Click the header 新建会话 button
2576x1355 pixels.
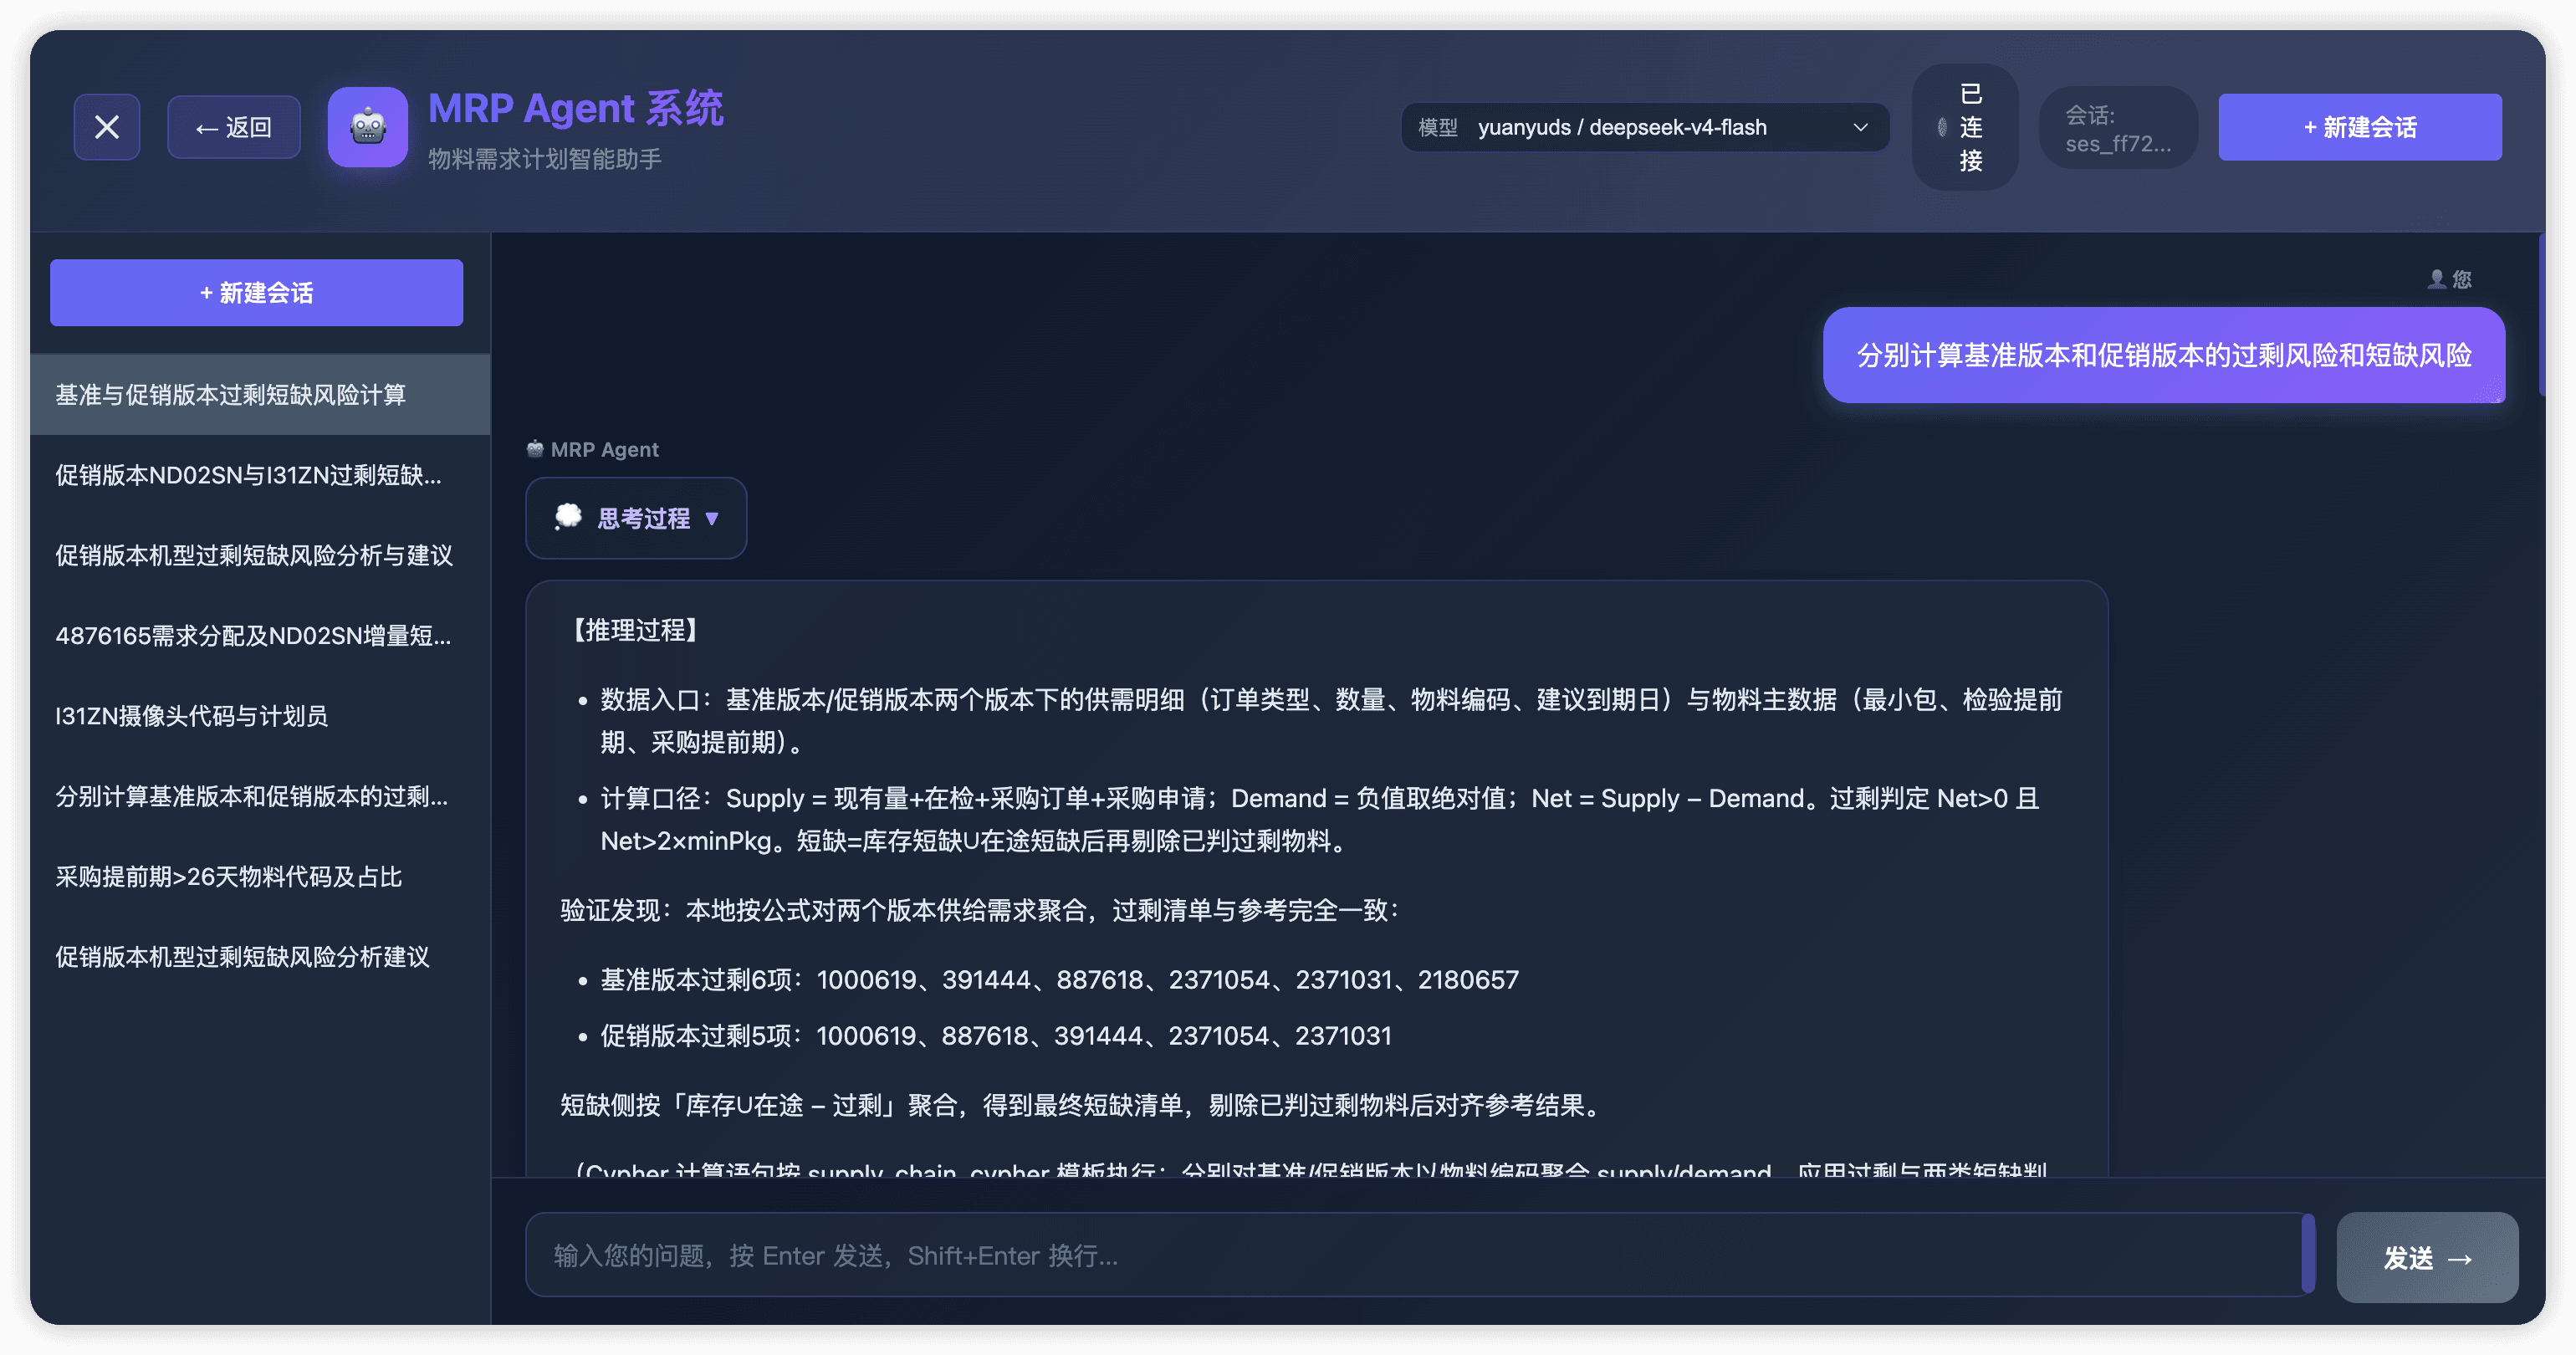[x=2359, y=127]
